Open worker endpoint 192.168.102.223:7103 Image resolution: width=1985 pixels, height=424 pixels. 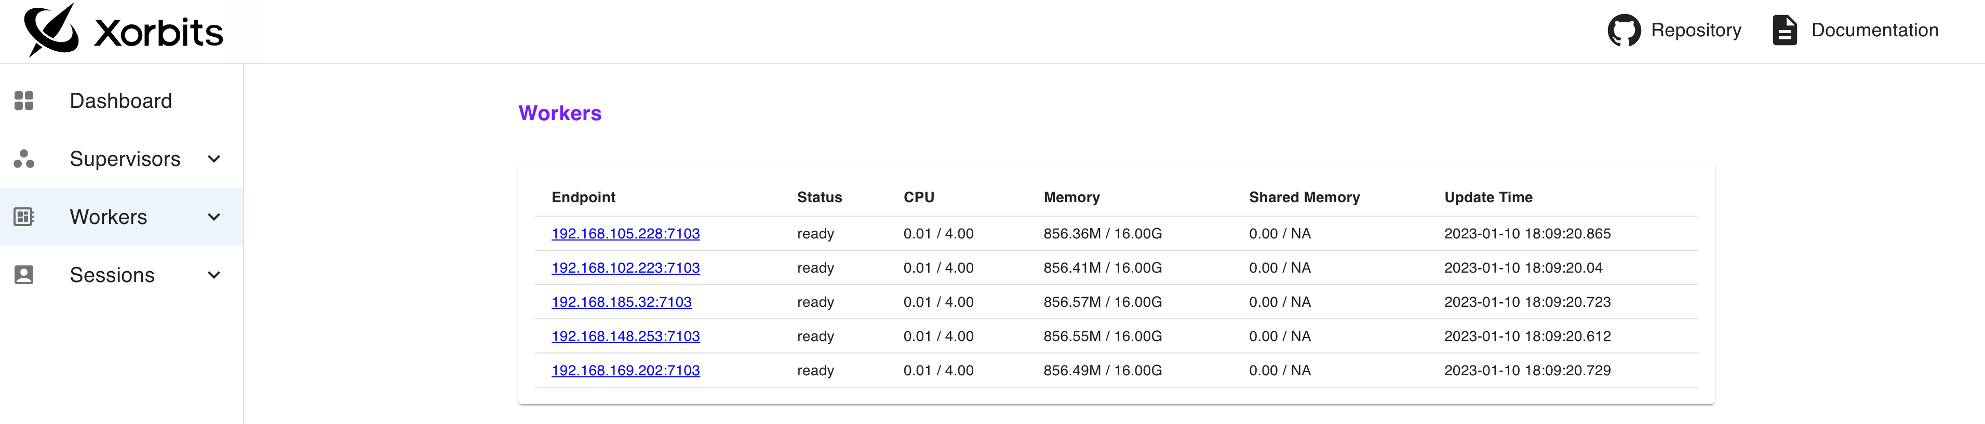coord(625,268)
